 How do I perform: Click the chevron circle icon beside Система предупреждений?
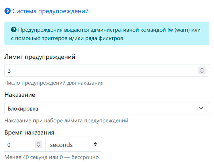8,11
